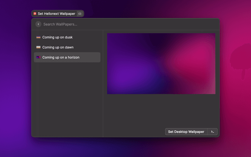Click the back arrow button
The image size is (251, 157).
(x=38, y=24)
